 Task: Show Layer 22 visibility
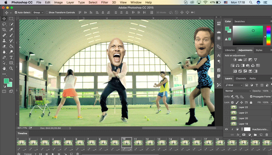click(x=226, y=107)
